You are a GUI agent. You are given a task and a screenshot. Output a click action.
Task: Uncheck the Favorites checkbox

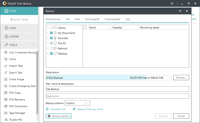[51, 38]
